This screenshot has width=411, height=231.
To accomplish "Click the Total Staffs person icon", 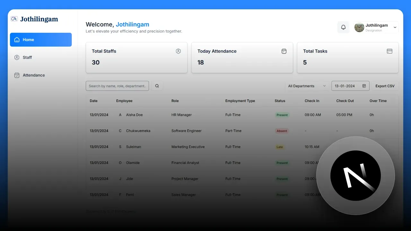I will tap(178, 51).
